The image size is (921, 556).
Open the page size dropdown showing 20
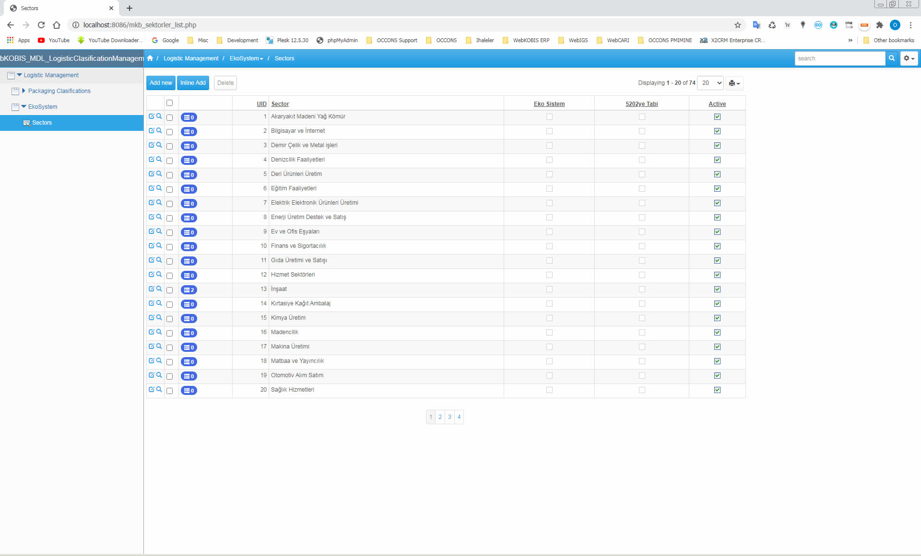[x=710, y=83]
